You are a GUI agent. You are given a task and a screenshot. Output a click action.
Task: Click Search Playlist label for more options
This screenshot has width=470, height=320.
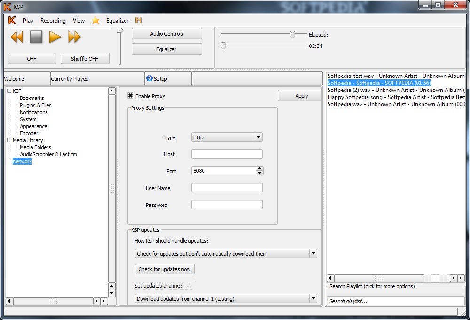pyautogui.click(x=372, y=286)
